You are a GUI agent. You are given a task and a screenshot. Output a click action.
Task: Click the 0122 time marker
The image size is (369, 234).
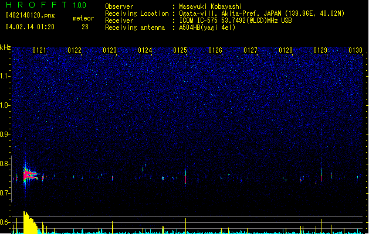75,50
